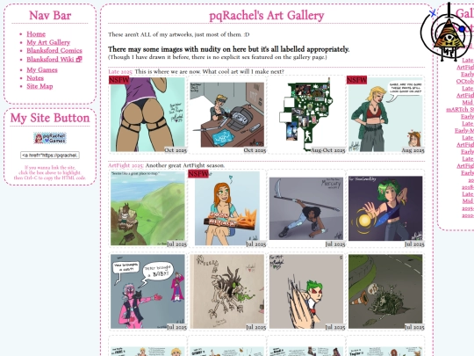This screenshot has height=356, width=474.
Task: Open Blanksford Comics page
Action: tap(54, 51)
